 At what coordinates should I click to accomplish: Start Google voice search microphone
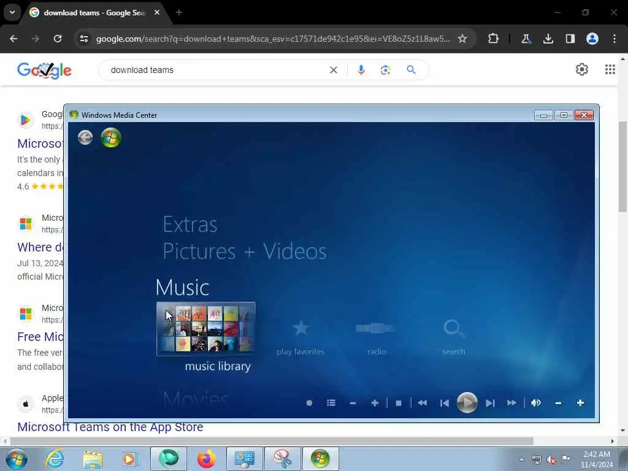point(361,70)
